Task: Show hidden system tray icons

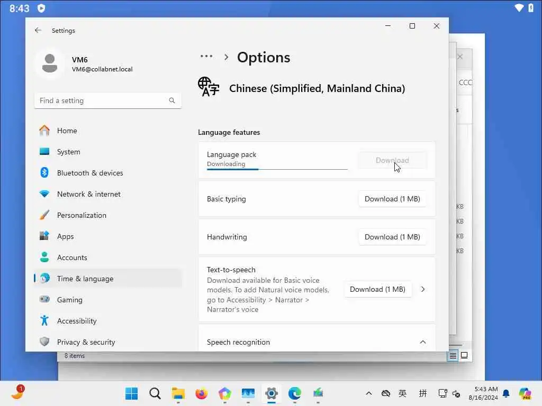Action: point(369,393)
